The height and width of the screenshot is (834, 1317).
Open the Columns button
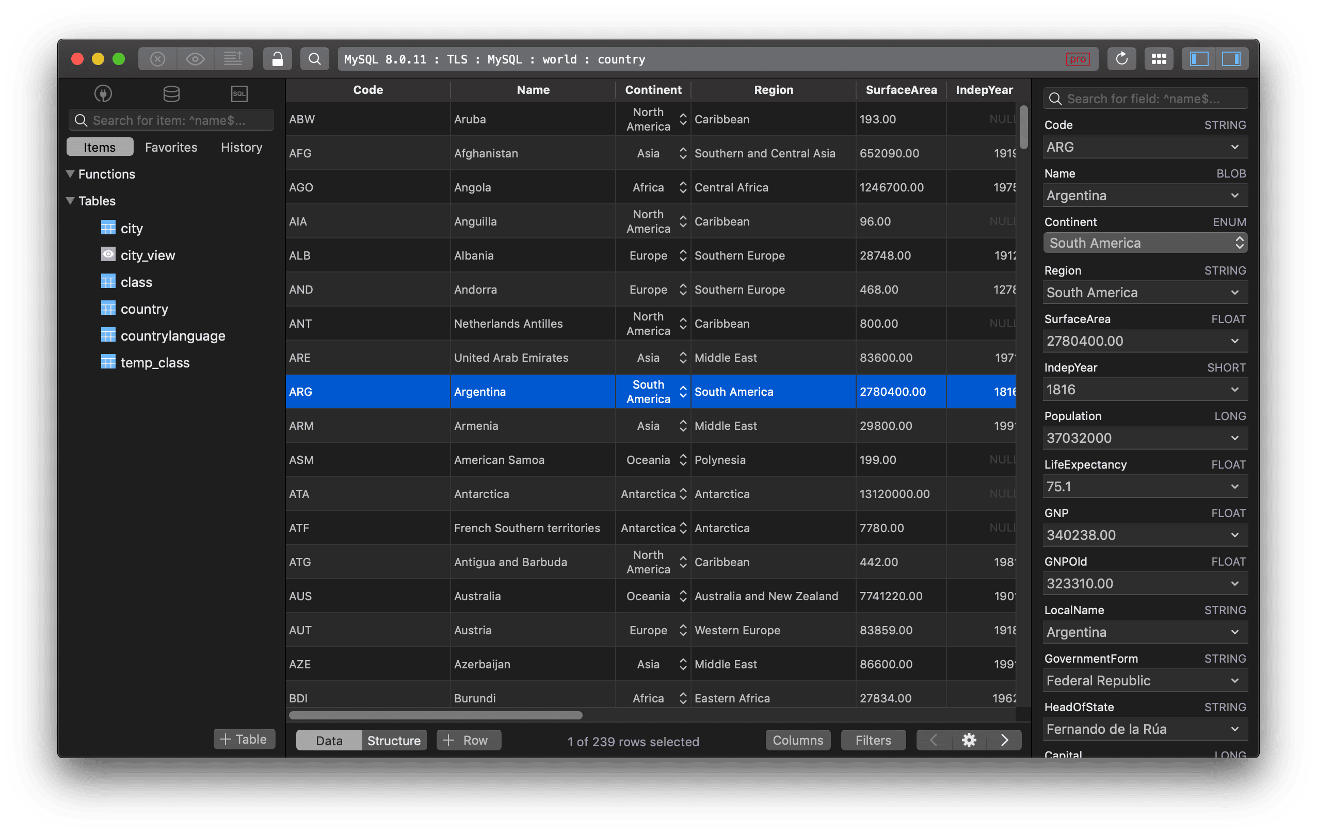(797, 740)
